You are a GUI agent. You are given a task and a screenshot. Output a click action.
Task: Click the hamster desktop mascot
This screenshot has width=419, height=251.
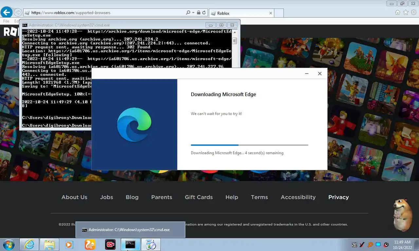(x=402, y=215)
